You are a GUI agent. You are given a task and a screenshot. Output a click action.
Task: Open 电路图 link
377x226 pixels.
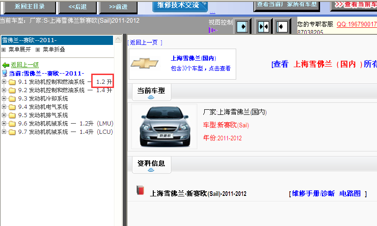[350, 194]
